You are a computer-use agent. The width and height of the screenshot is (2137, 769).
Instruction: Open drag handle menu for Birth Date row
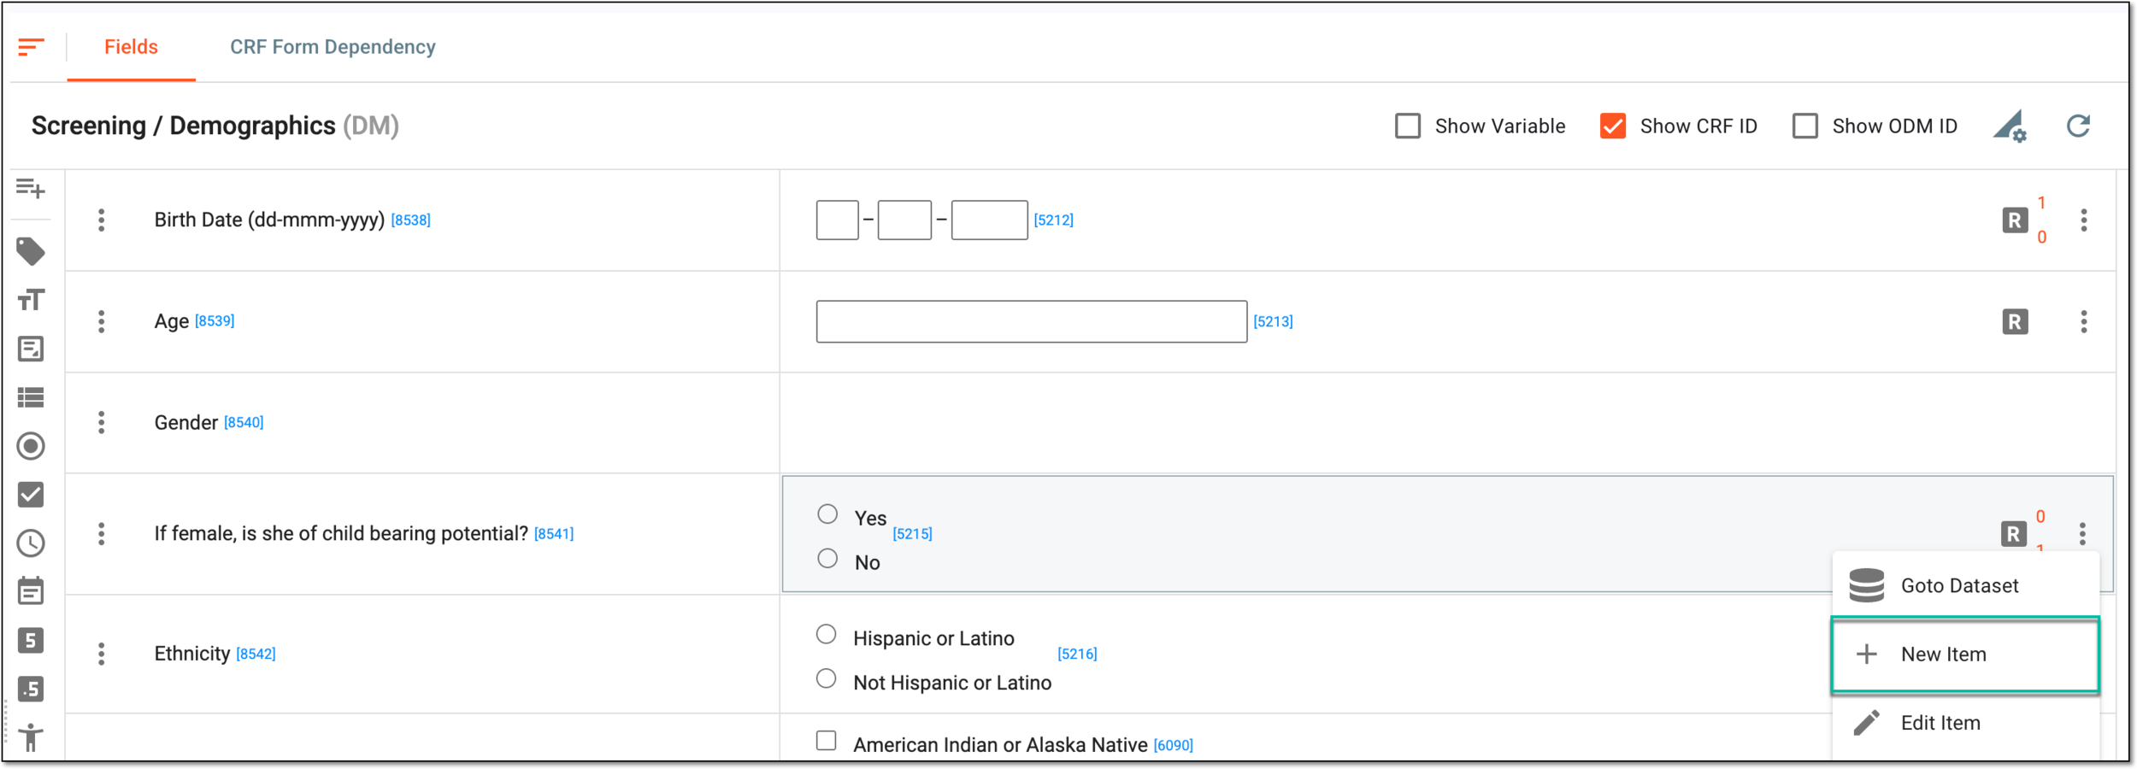[101, 220]
